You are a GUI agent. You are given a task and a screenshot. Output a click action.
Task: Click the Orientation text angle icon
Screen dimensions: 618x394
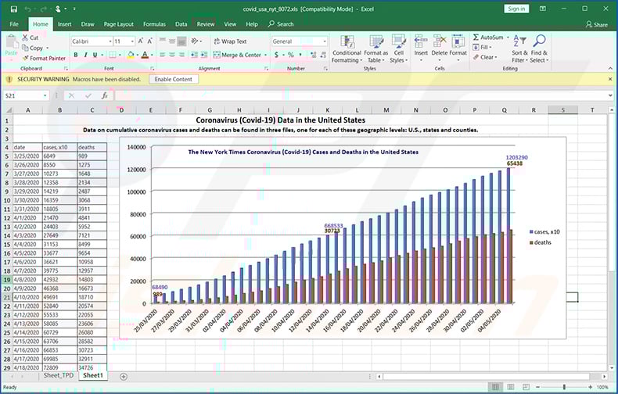(194, 41)
